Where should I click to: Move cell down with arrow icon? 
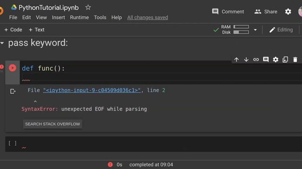[x=246, y=60]
